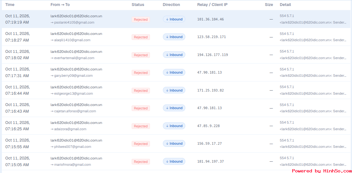Click the Relay / Client IP column header
Image resolution: width=352 pixels, height=173 pixels.
[x=212, y=4]
